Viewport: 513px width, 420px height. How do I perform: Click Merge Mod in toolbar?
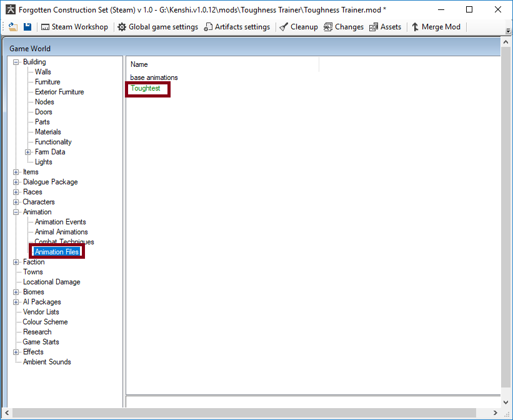[436, 27]
